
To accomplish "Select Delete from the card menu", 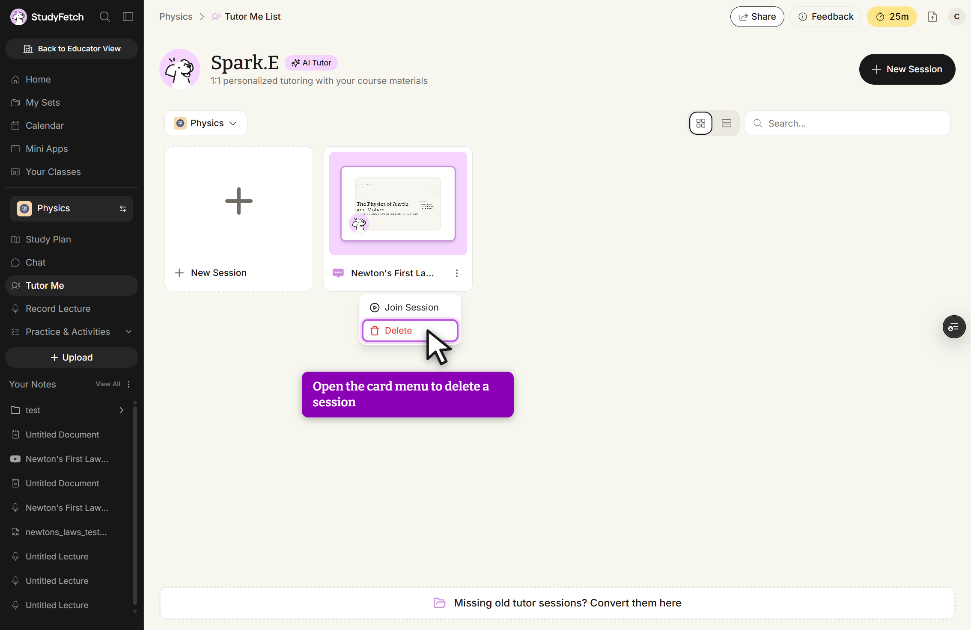I will click(410, 331).
